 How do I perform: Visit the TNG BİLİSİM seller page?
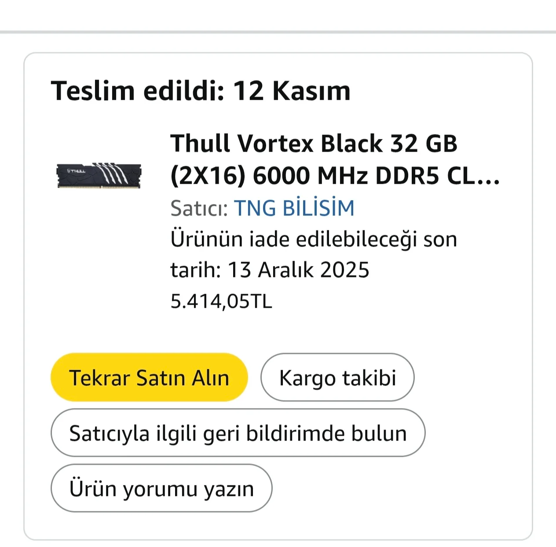[x=294, y=208]
